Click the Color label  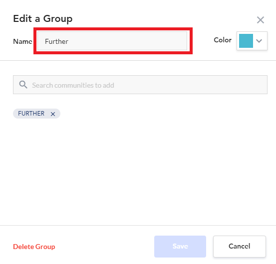[223, 40]
